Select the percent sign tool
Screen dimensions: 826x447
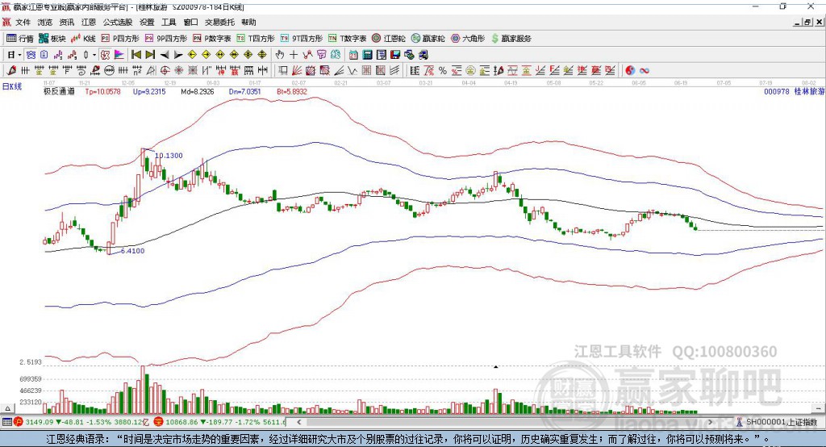click(443, 71)
